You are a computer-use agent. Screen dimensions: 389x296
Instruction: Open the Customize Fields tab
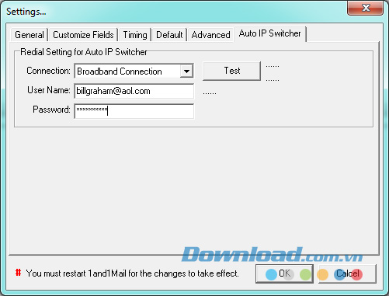pos(83,35)
